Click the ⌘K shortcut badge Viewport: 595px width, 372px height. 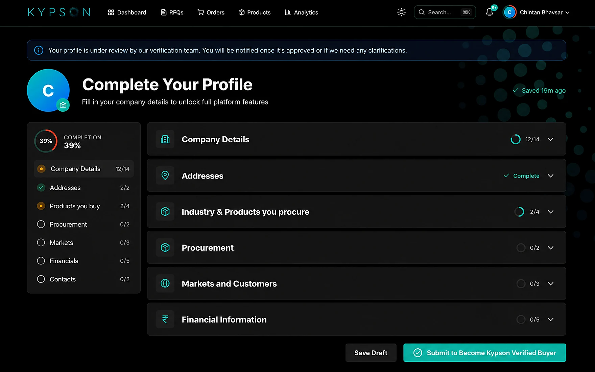pos(467,12)
